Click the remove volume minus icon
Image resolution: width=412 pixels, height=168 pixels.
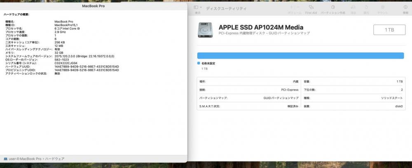click(298, 7)
